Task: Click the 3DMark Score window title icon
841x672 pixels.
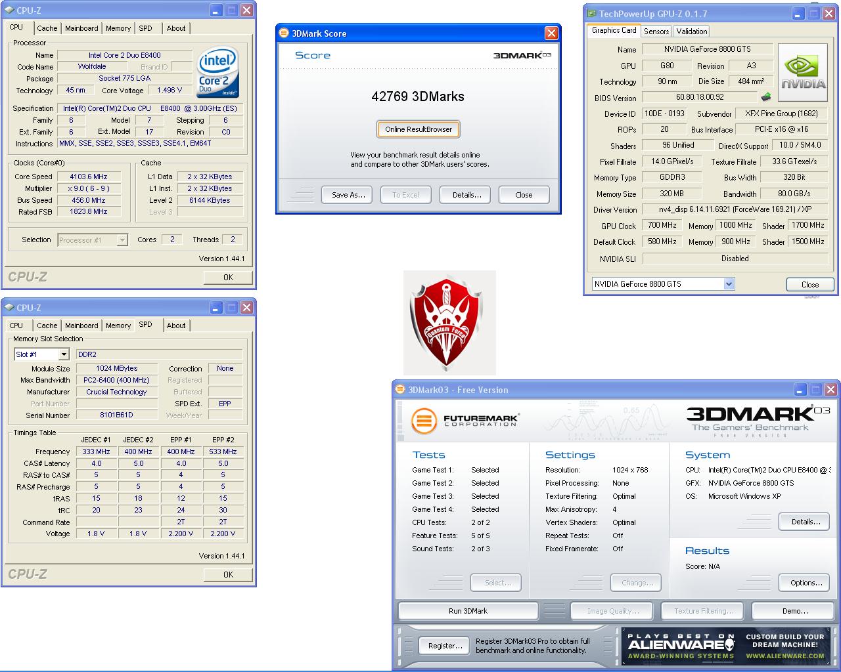Action: point(284,33)
